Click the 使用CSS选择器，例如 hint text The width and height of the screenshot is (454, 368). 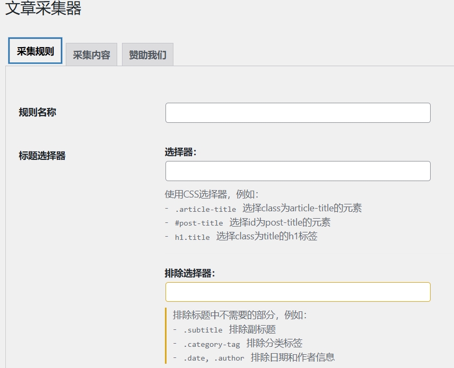212,194
